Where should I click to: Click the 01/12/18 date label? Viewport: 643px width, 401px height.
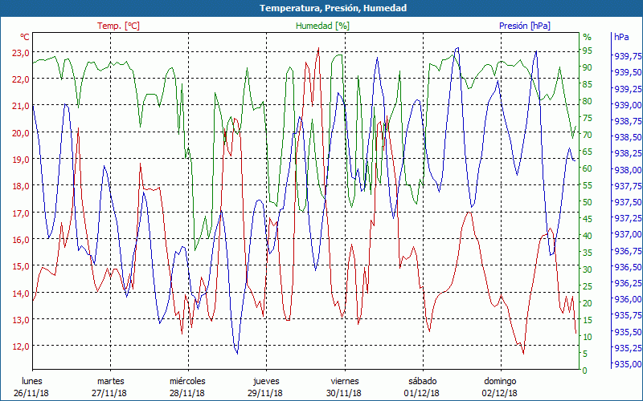[x=421, y=393]
